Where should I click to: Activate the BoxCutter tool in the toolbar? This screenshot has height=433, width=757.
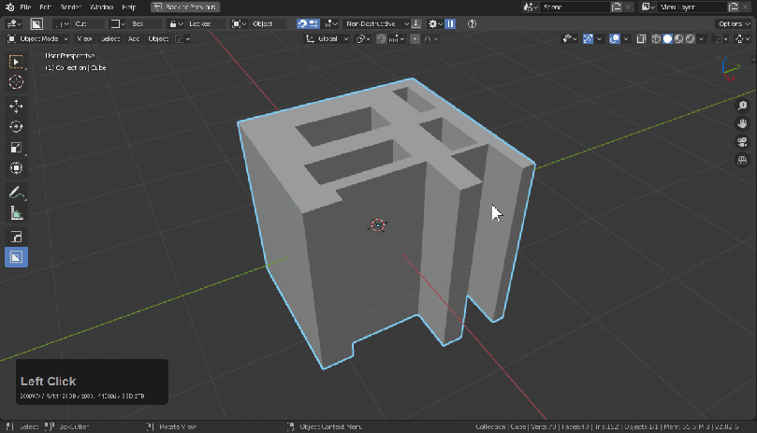point(16,256)
